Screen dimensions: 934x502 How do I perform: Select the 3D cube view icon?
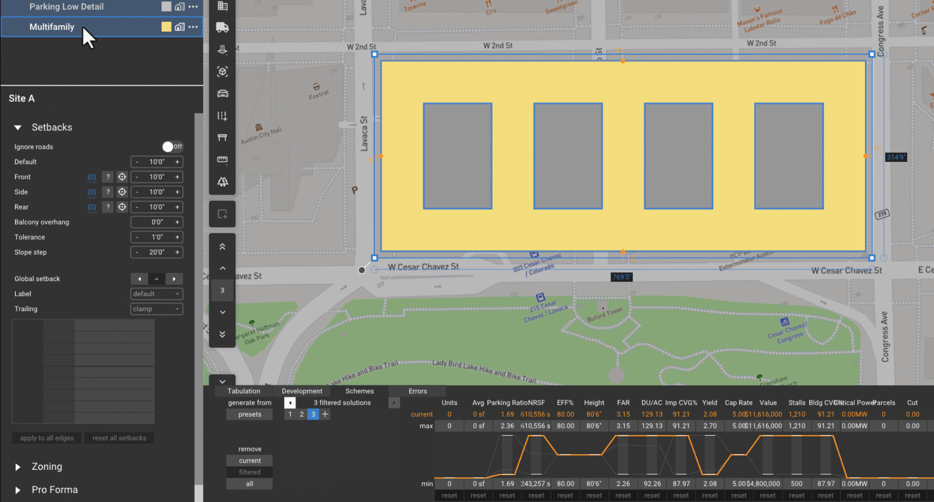222,72
